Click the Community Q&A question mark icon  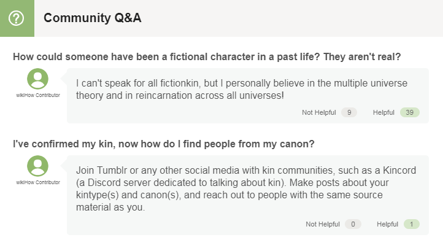tap(16, 18)
